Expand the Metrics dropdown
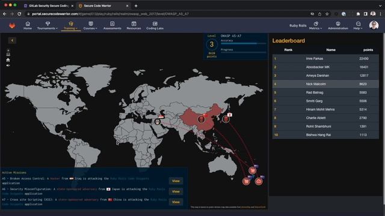 (315, 25)
